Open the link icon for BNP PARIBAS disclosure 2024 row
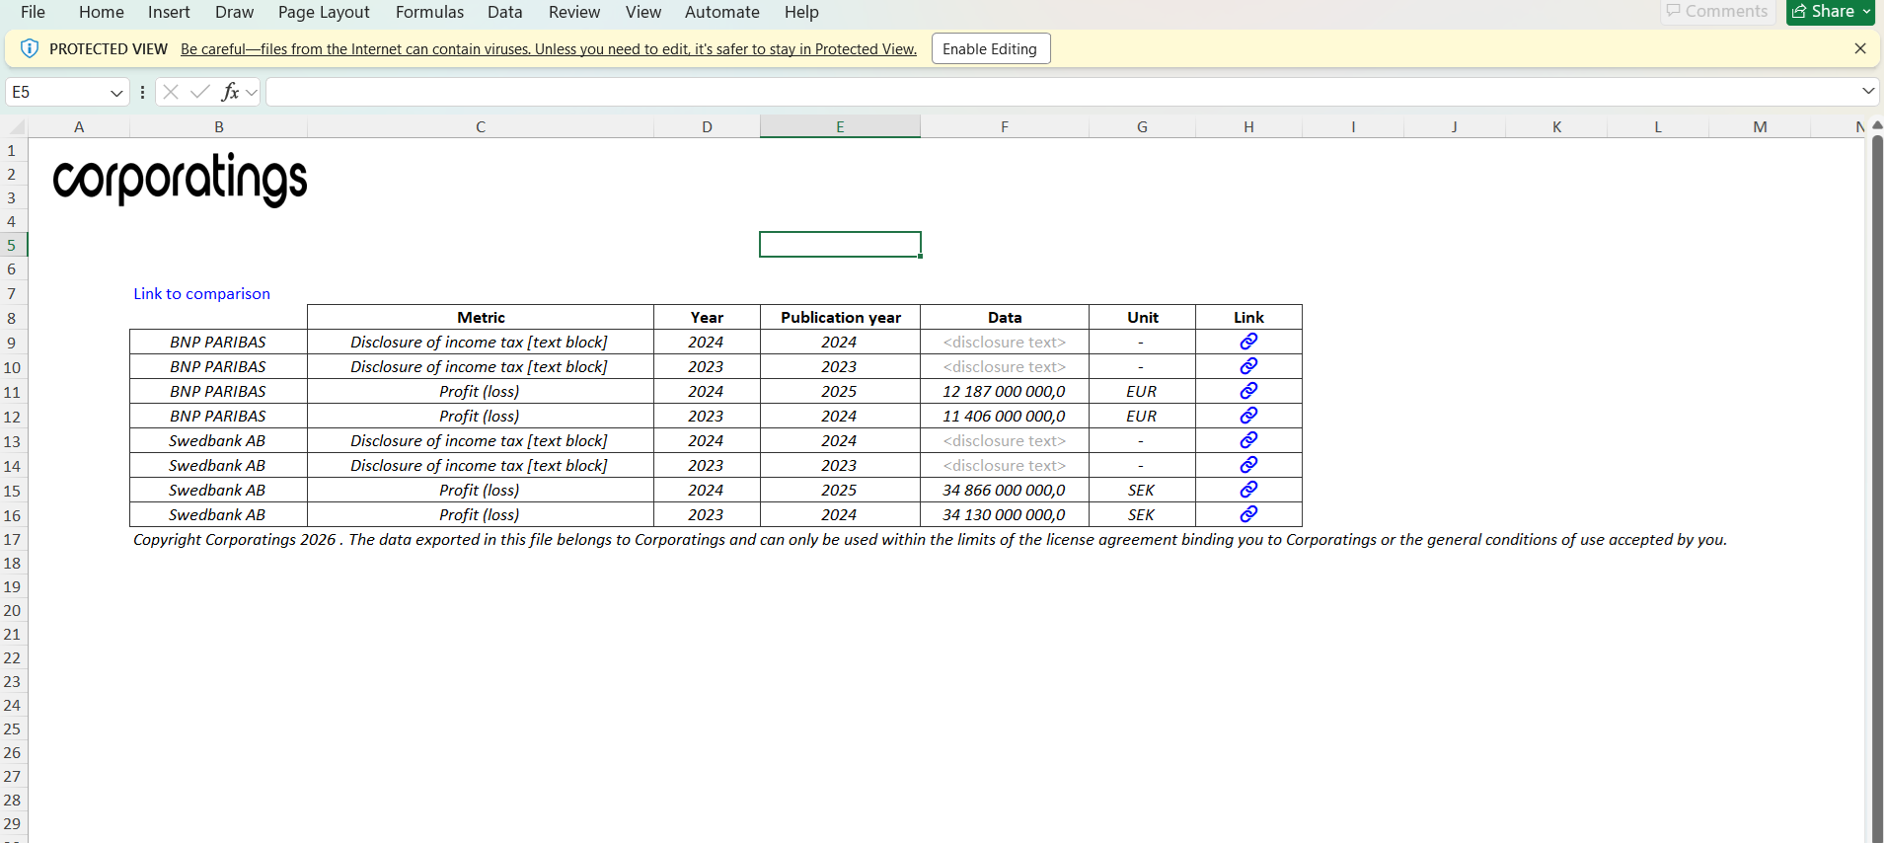1884x843 pixels. 1248,342
